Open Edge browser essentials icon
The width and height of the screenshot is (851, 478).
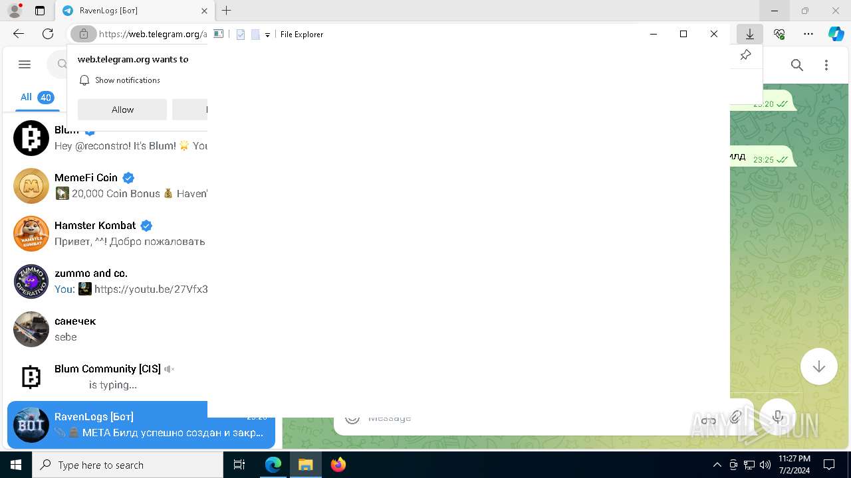pyautogui.click(x=779, y=34)
